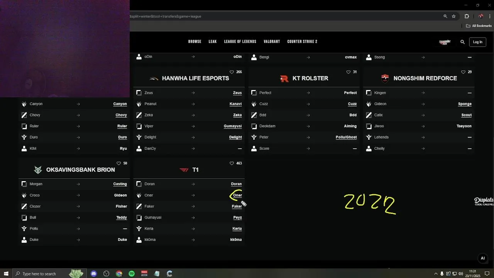
Task: Open the All Bookmarks folder
Action: 479,26
